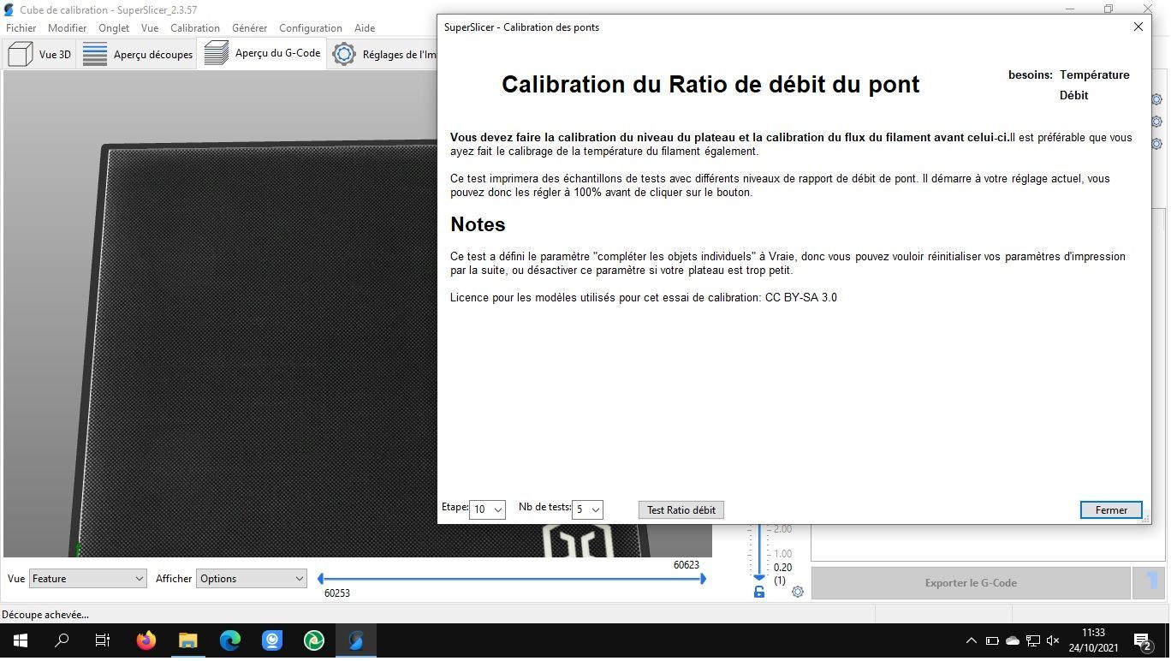Click Fermer to close the dialog
1171x661 pixels.
(1110, 509)
